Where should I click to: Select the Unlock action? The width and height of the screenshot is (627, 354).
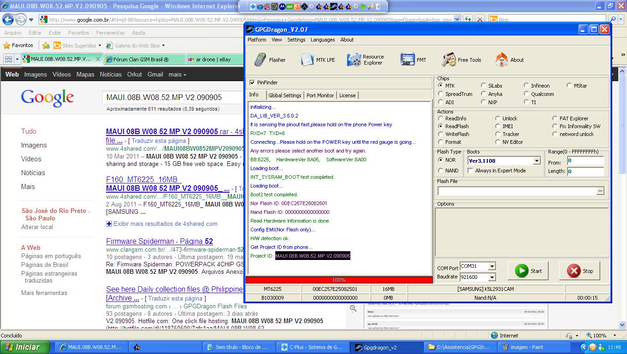point(497,118)
